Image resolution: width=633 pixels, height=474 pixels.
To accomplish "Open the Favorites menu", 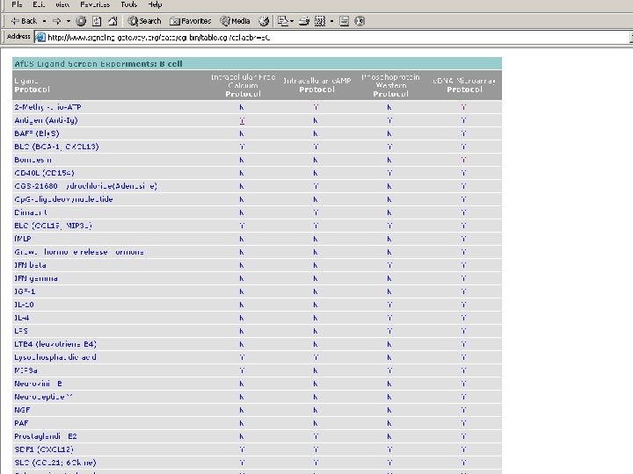I will (95, 5).
